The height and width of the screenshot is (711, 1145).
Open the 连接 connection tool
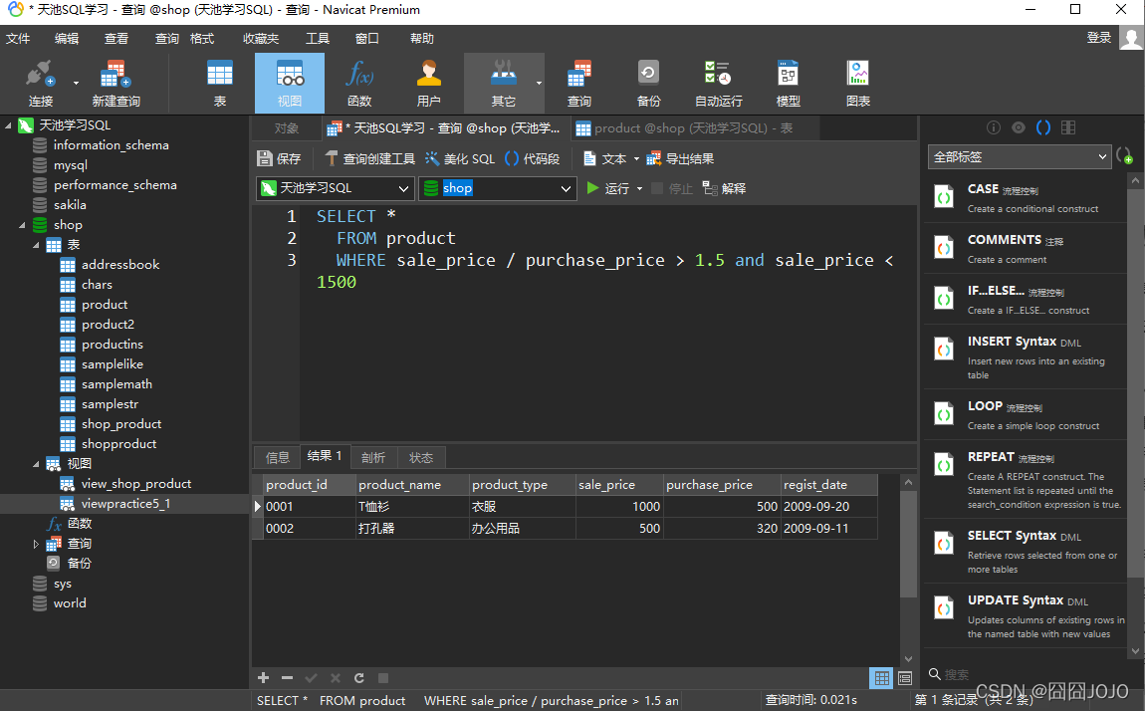pos(40,84)
